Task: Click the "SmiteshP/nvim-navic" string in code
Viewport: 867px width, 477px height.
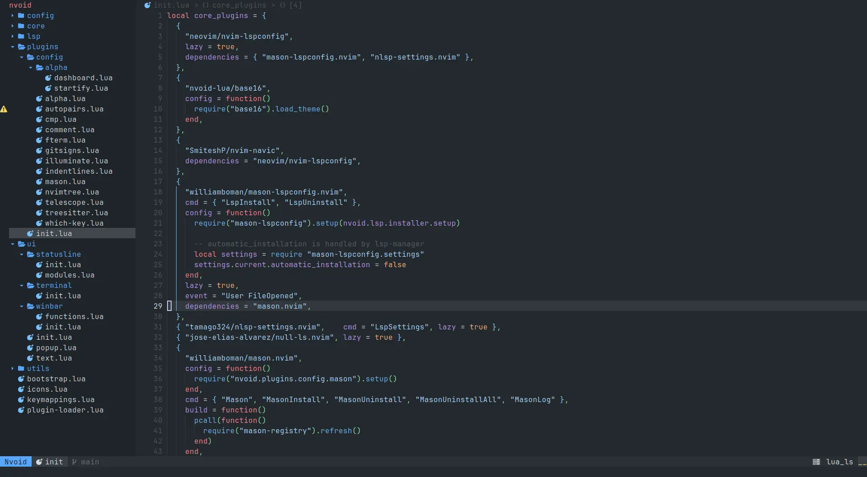Action: point(233,151)
